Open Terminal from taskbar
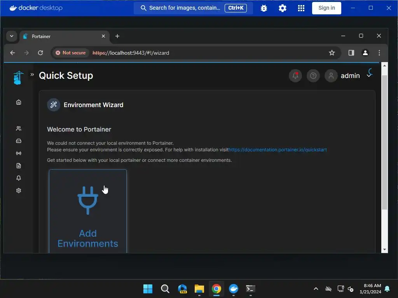 tap(251, 289)
